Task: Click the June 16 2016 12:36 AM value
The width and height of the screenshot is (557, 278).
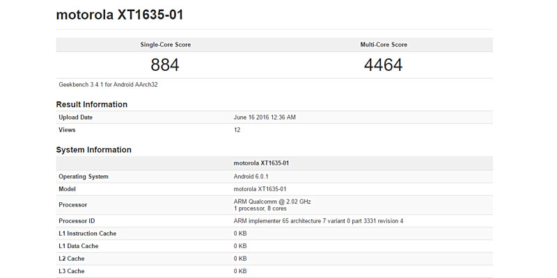Action: click(265, 117)
